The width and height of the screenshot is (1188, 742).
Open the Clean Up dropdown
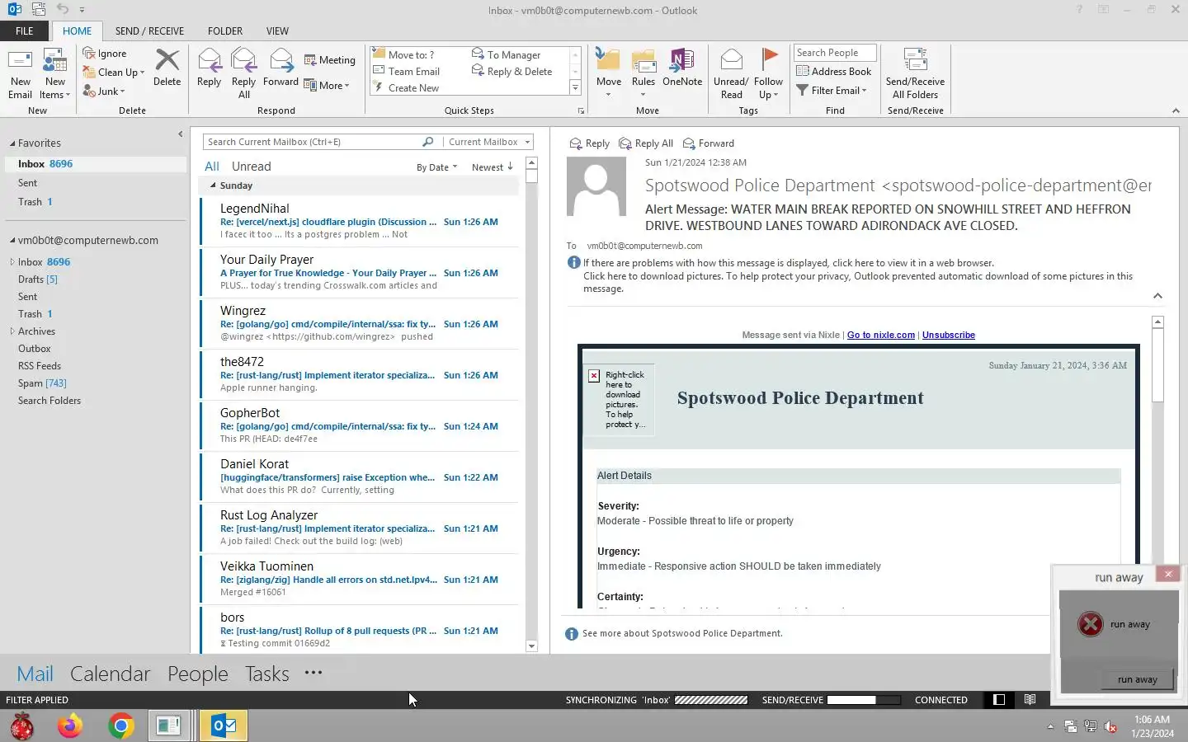click(113, 73)
